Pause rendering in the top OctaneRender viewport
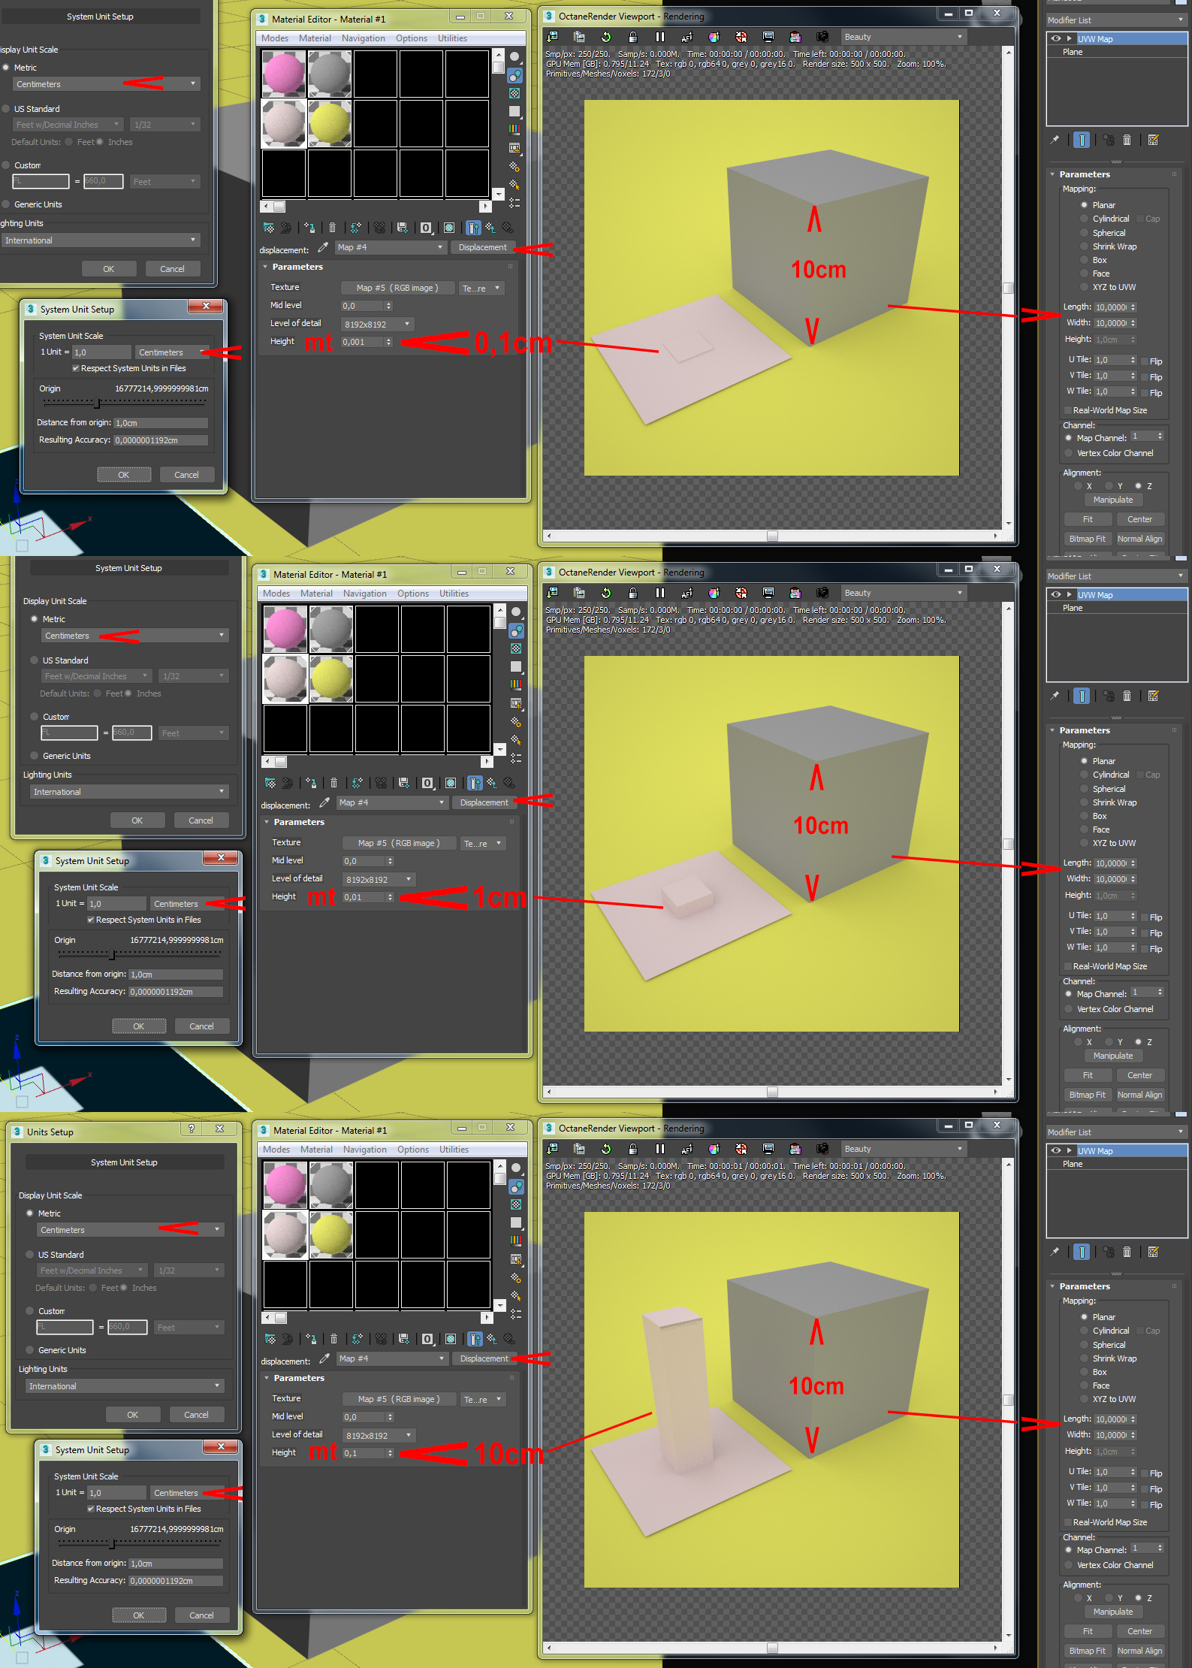The height and width of the screenshot is (1668, 1192). point(660,37)
